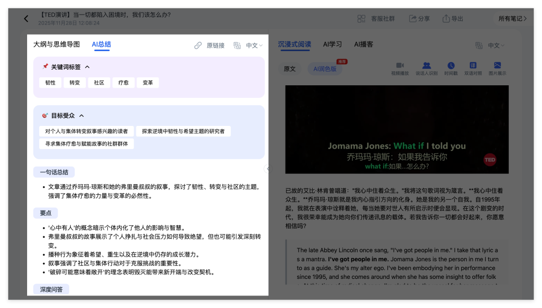Click the Chinese paragraph starting 已故的艾比·林肯曾唱道

(x=394, y=208)
